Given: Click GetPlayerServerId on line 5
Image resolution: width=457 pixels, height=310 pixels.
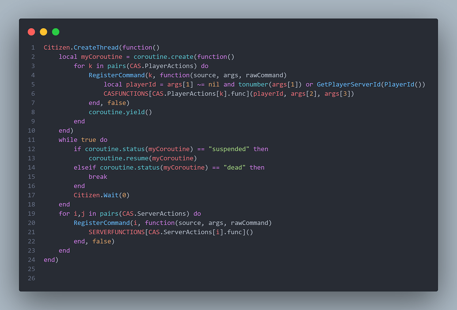Looking at the screenshot, I should tap(348, 84).
